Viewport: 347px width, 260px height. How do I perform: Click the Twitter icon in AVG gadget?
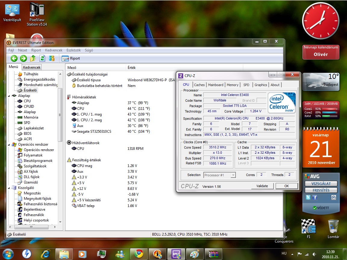click(308, 197)
